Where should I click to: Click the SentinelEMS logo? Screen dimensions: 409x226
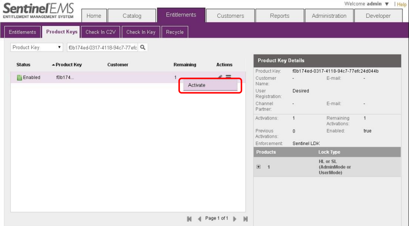pos(38,11)
